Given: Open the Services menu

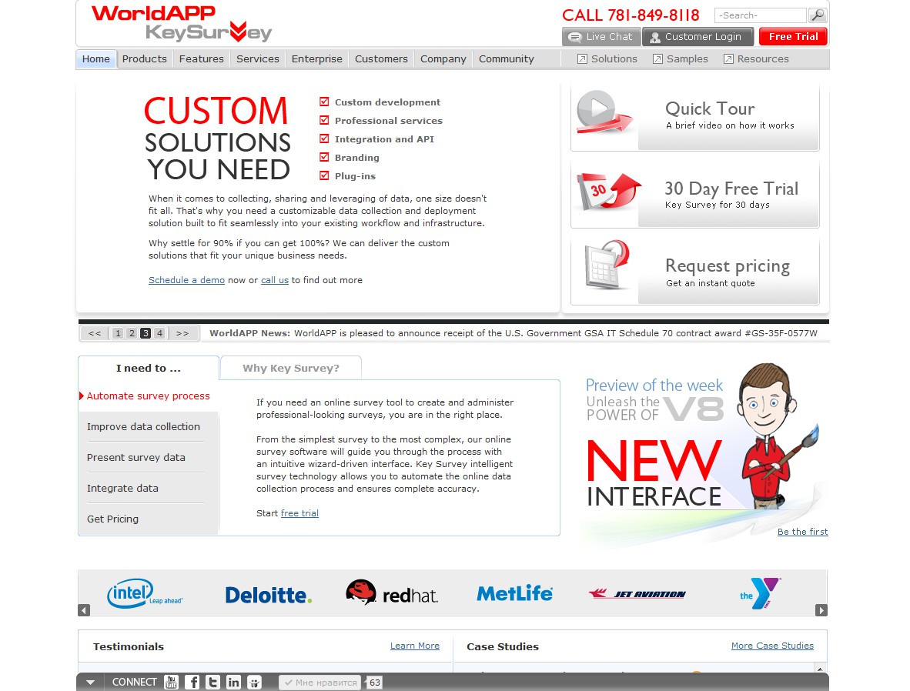Looking at the screenshot, I should 258,58.
